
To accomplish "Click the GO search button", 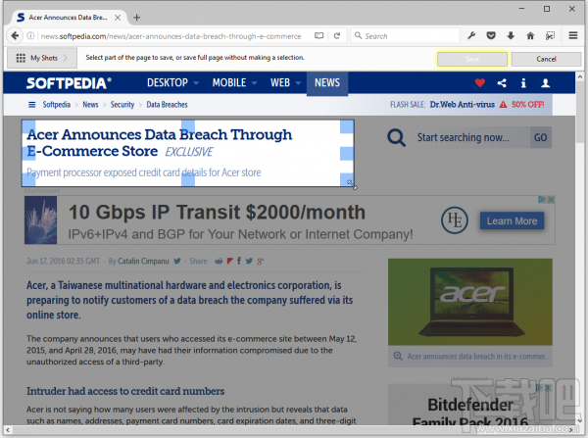I will coord(540,137).
